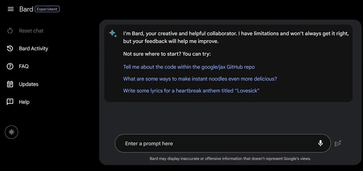Image resolution: width=363 pixels, height=171 pixels.
Task: Click the Help exclamation bubble icon
Action: (10, 102)
